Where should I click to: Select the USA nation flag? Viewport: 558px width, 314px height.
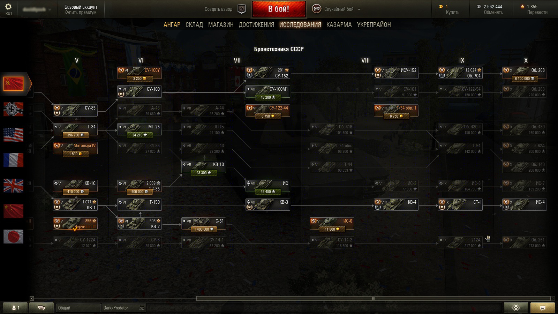(13, 135)
